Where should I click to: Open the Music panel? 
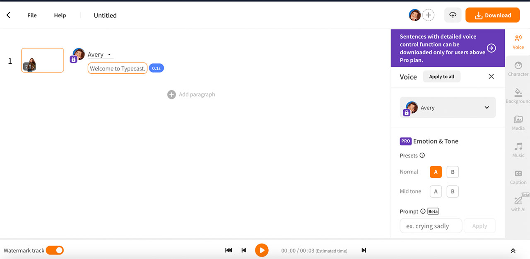(x=518, y=150)
